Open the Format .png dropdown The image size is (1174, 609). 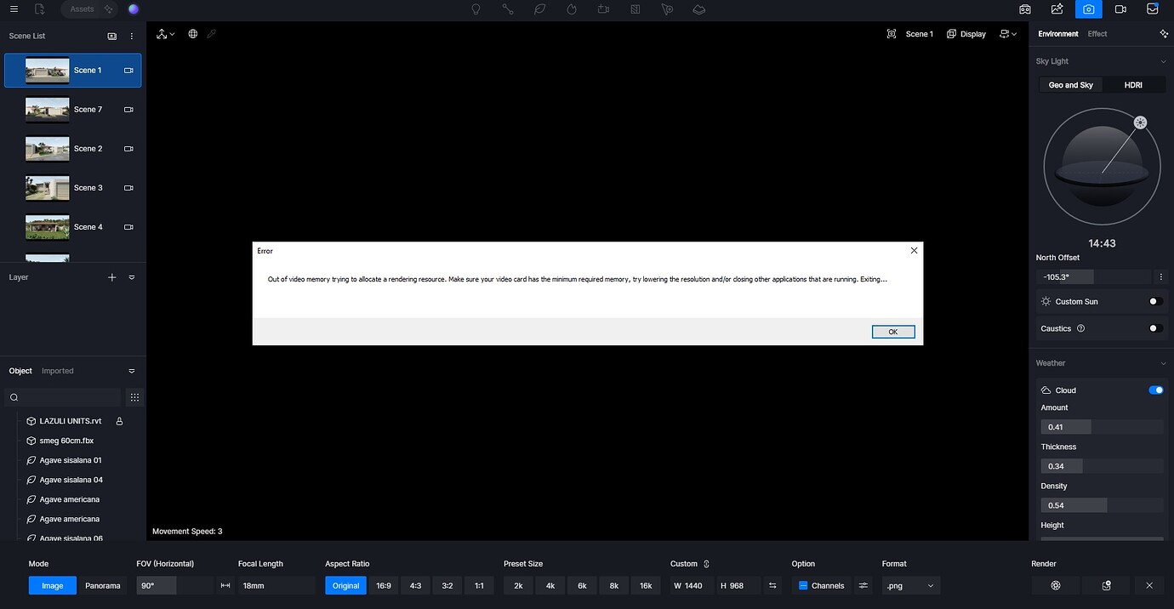point(911,585)
